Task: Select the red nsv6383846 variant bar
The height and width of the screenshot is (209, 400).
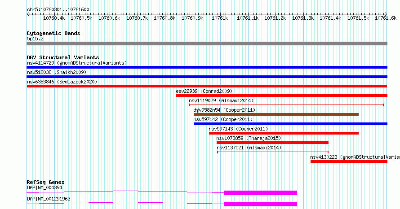Action: click(207, 86)
